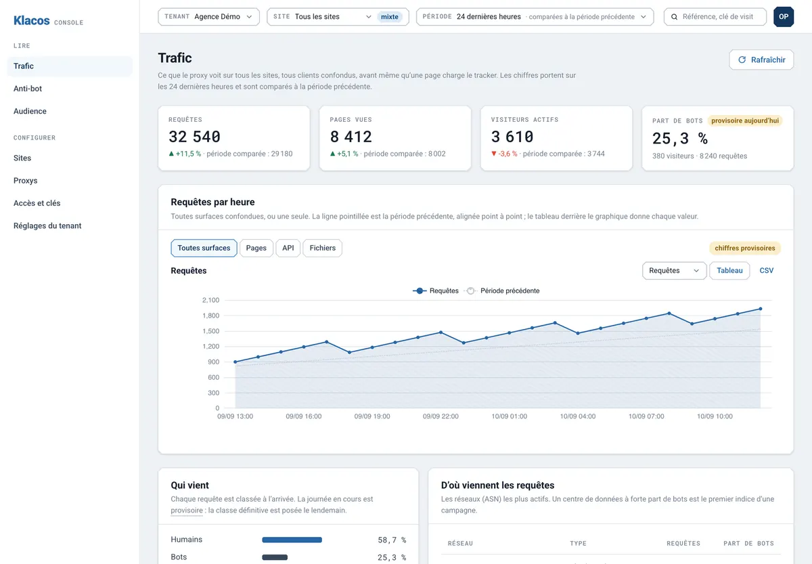
Task: Open Sites in the sidebar
Action: tap(70, 158)
